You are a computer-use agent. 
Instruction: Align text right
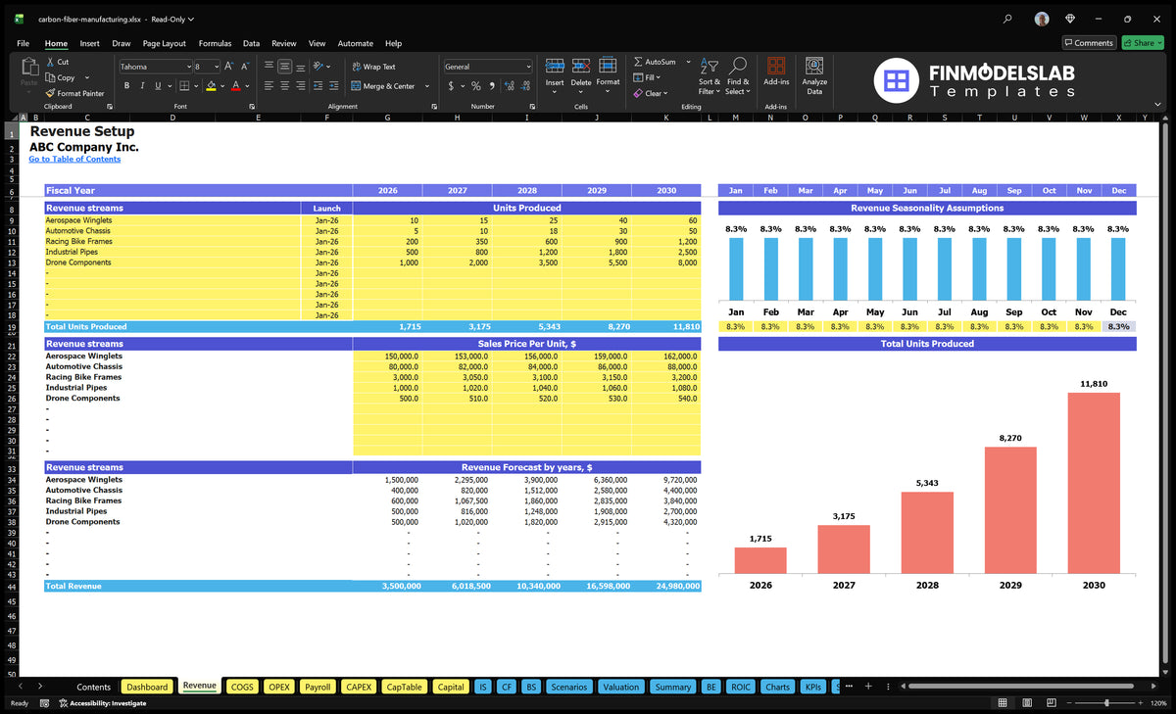tap(302, 86)
